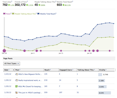Click the green status icon beside the Chanel post

[x=17, y=86]
